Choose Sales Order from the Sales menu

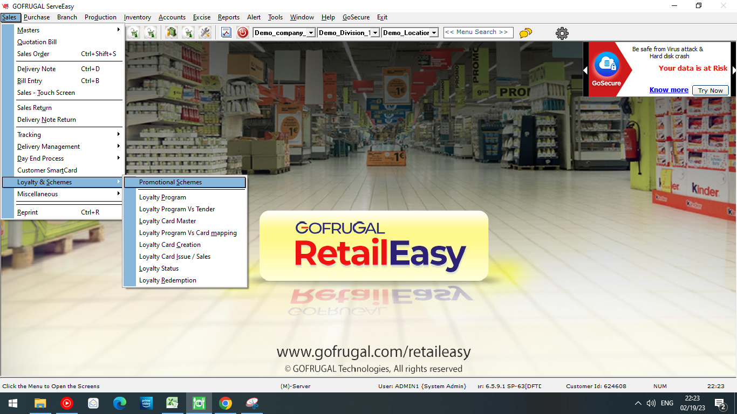(63, 54)
